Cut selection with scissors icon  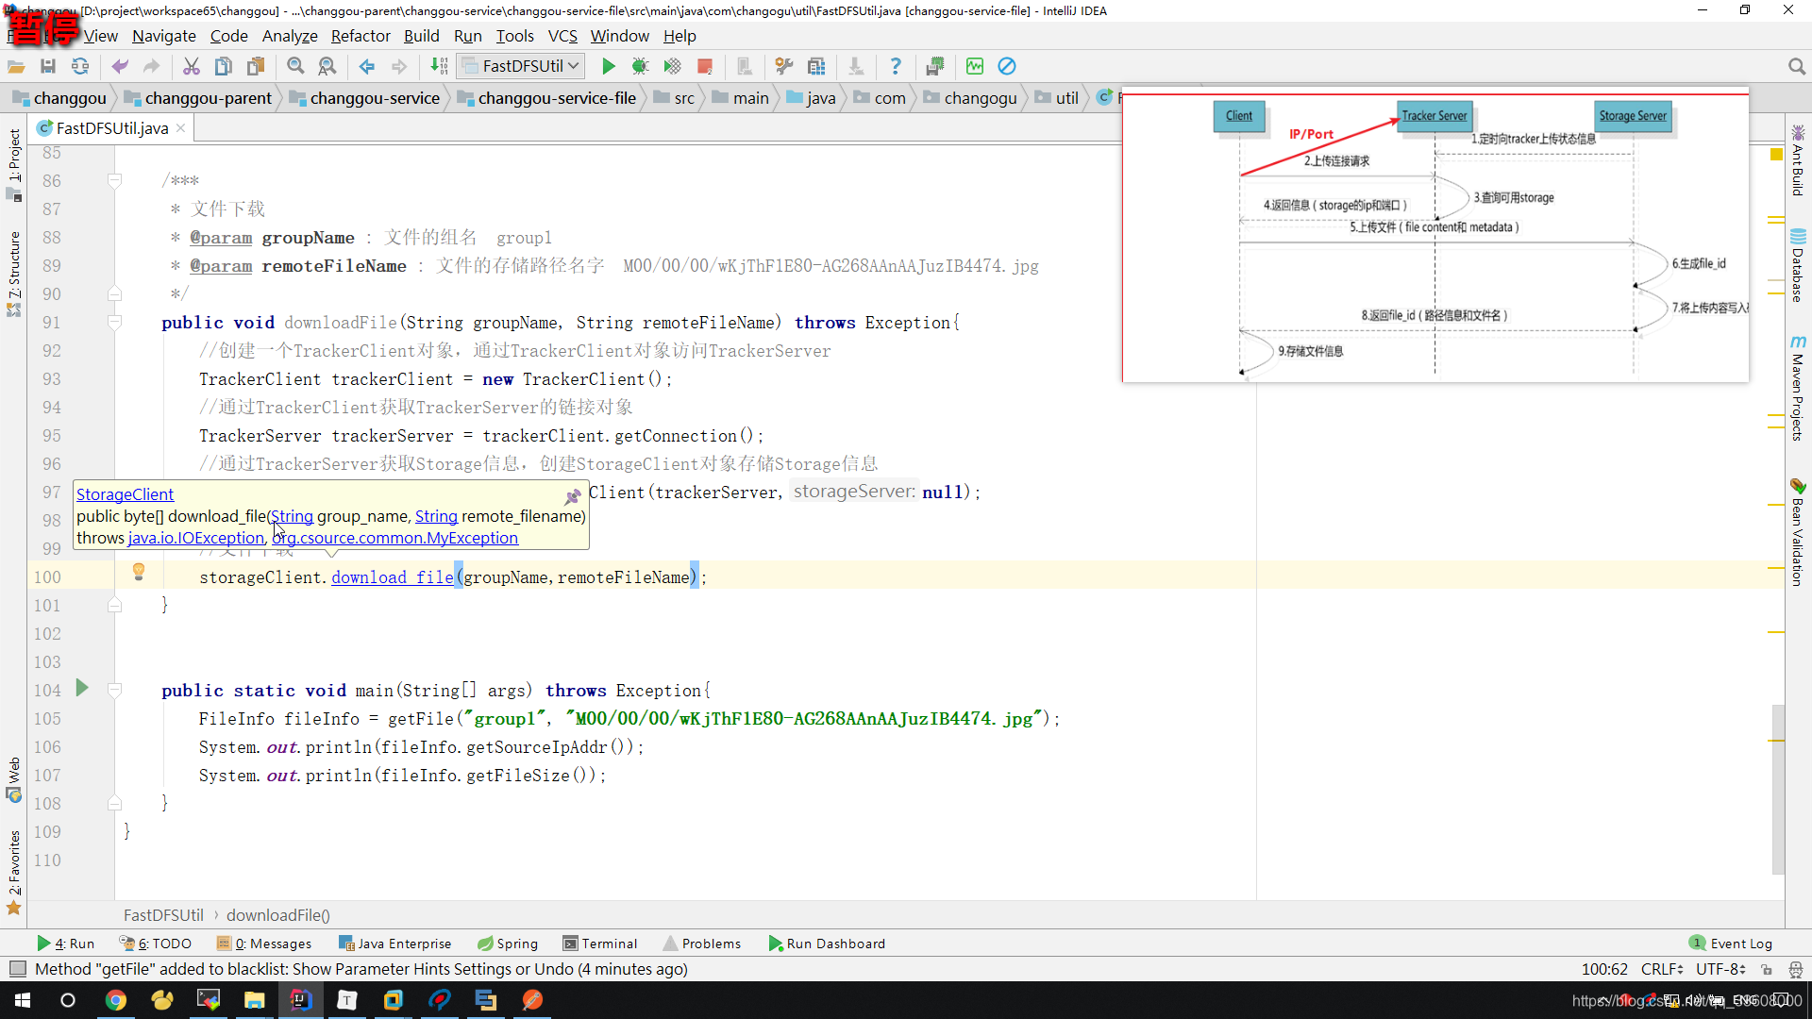[x=192, y=66]
